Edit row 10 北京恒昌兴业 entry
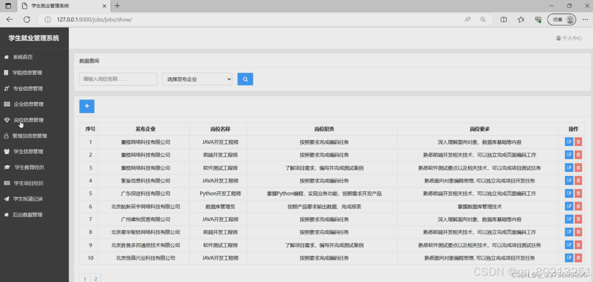The height and width of the screenshot is (282, 593). point(569,258)
